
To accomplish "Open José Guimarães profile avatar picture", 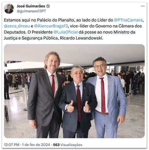I will click(9, 9).
